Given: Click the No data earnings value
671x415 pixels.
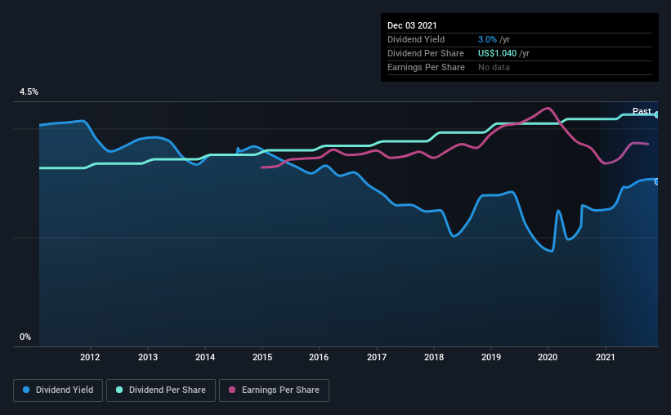Looking at the screenshot, I should click(494, 67).
